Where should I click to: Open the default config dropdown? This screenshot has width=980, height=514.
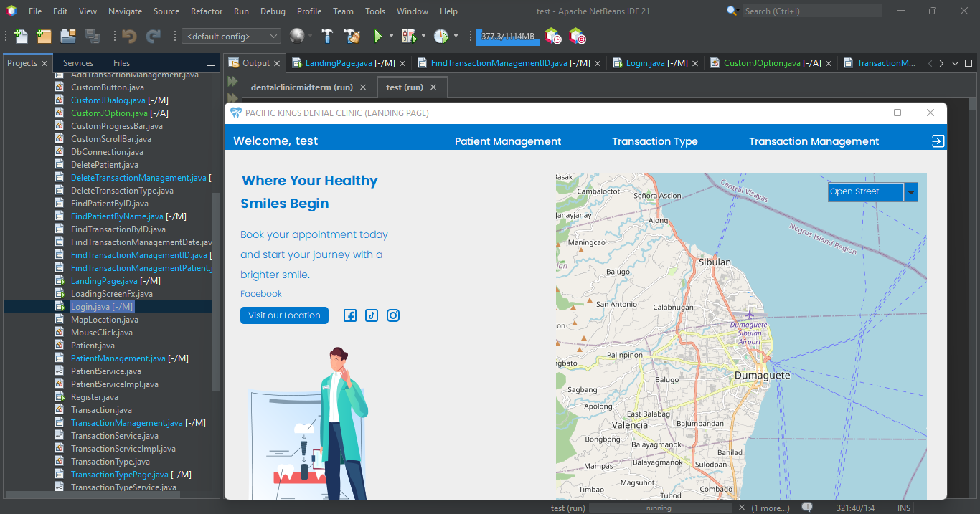(x=231, y=36)
